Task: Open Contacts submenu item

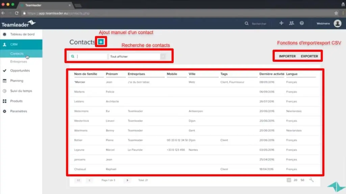Action: coord(21,54)
